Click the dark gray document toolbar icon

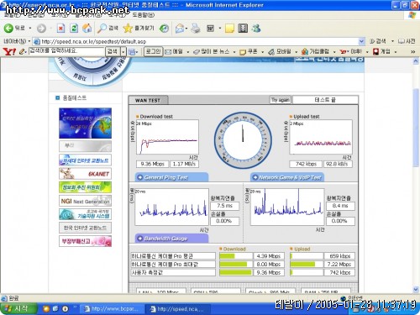243,28
